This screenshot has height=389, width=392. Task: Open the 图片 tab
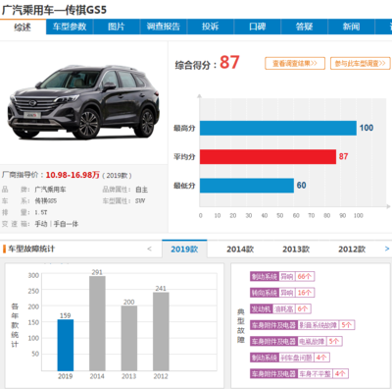(x=117, y=27)
